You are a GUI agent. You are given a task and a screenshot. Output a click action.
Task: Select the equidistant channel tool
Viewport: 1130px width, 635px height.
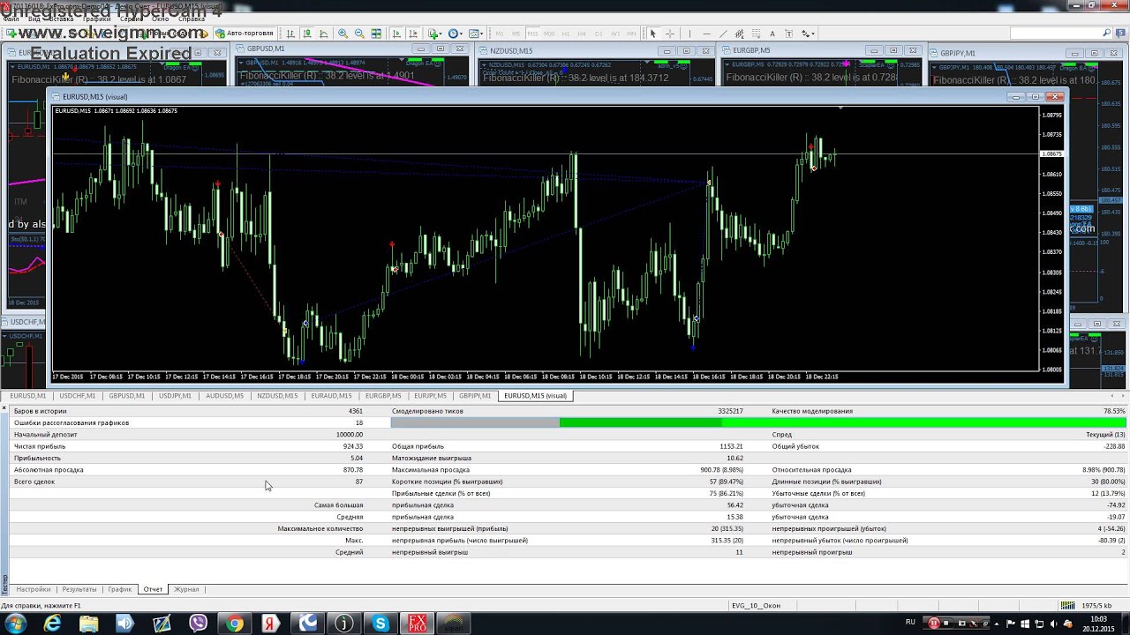click(739, 34)
